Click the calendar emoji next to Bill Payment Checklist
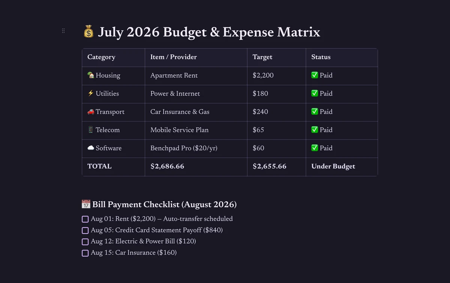This screenshot has width=450, height=283. click(86, 204)
